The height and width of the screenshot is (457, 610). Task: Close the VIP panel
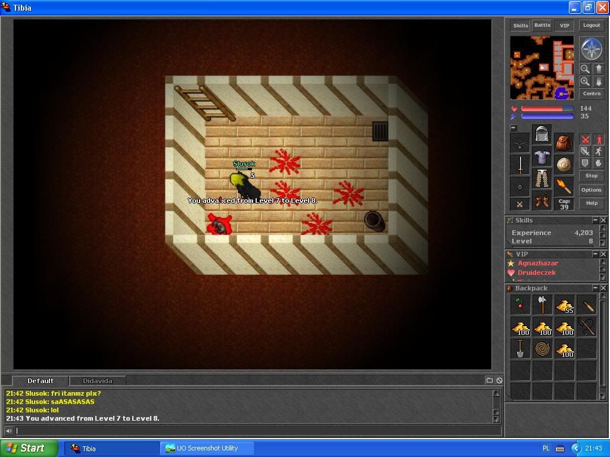point(603,253)
